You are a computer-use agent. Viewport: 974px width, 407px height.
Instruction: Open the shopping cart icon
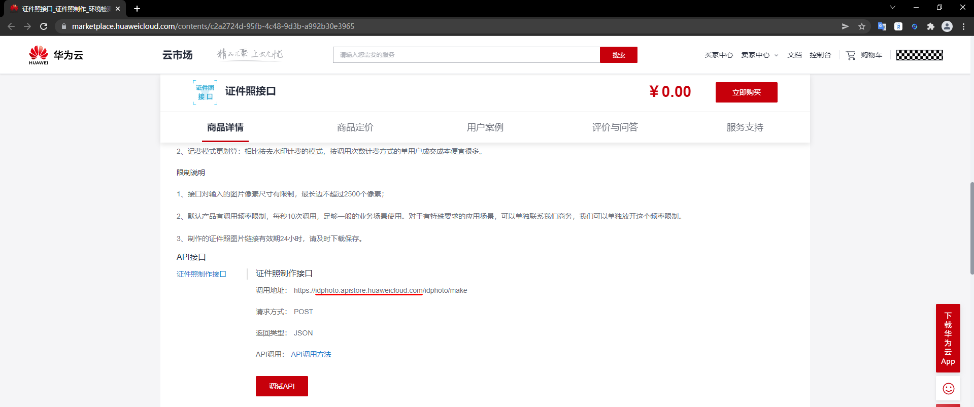pos(851,55)
